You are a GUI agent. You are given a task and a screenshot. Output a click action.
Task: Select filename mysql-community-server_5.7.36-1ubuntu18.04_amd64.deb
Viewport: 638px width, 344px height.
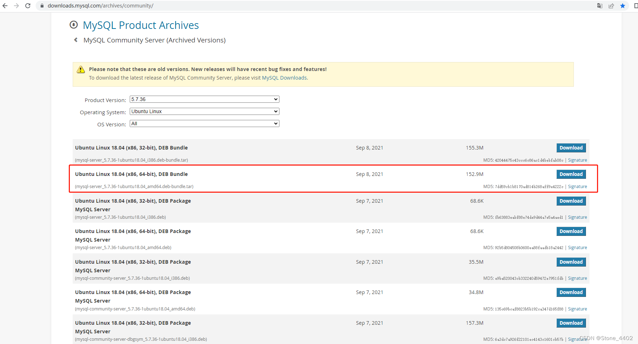135,309
